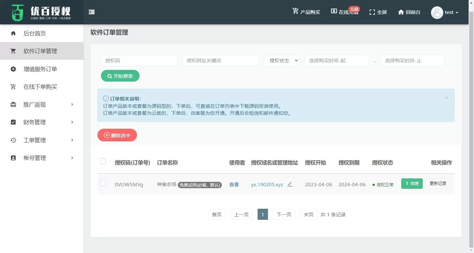
Task: Click the 2024-04-06 expiry date
Action: pos(352,184)
